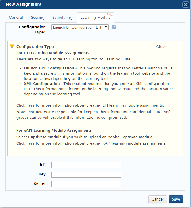Click the Configuration Type field label
Screen dimensions: 191x208
(32, 29)
